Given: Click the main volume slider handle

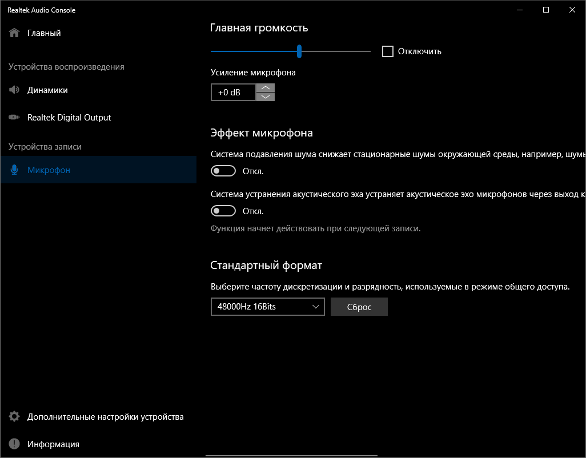Looking at the screenshot, I should coord(299,51).
